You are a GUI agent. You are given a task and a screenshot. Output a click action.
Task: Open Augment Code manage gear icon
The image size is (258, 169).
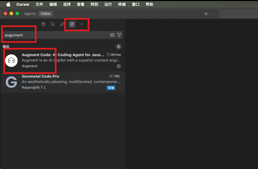click(x=119, y=66)
